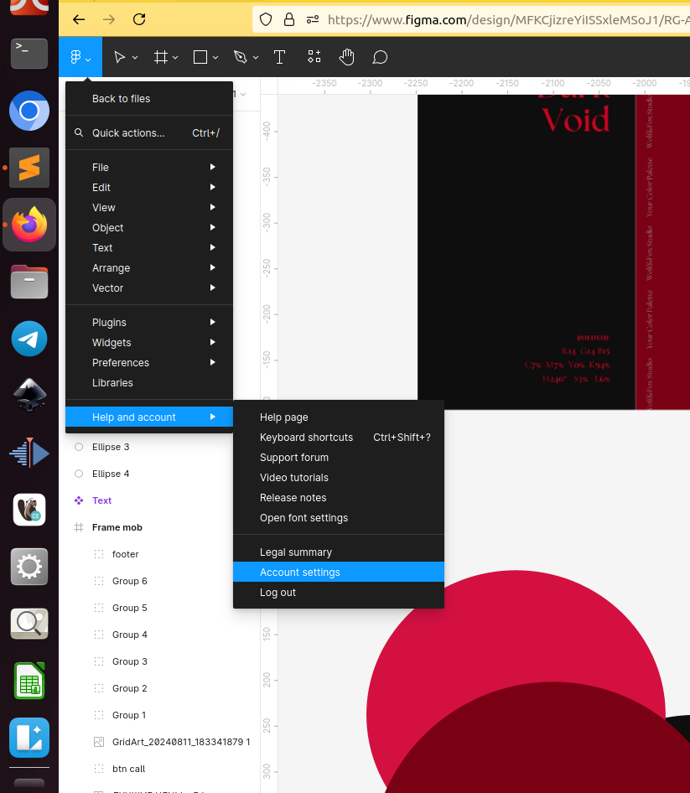690x793 pixels.
Task: Choose Log out
Action: coord(339,592)
